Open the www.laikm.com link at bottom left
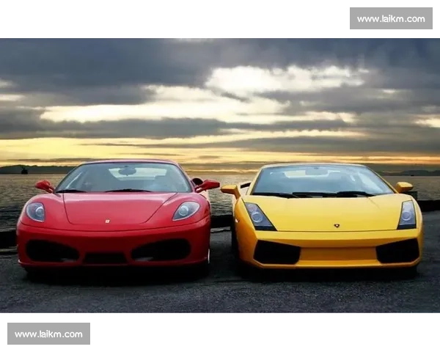 click(49, 334)
